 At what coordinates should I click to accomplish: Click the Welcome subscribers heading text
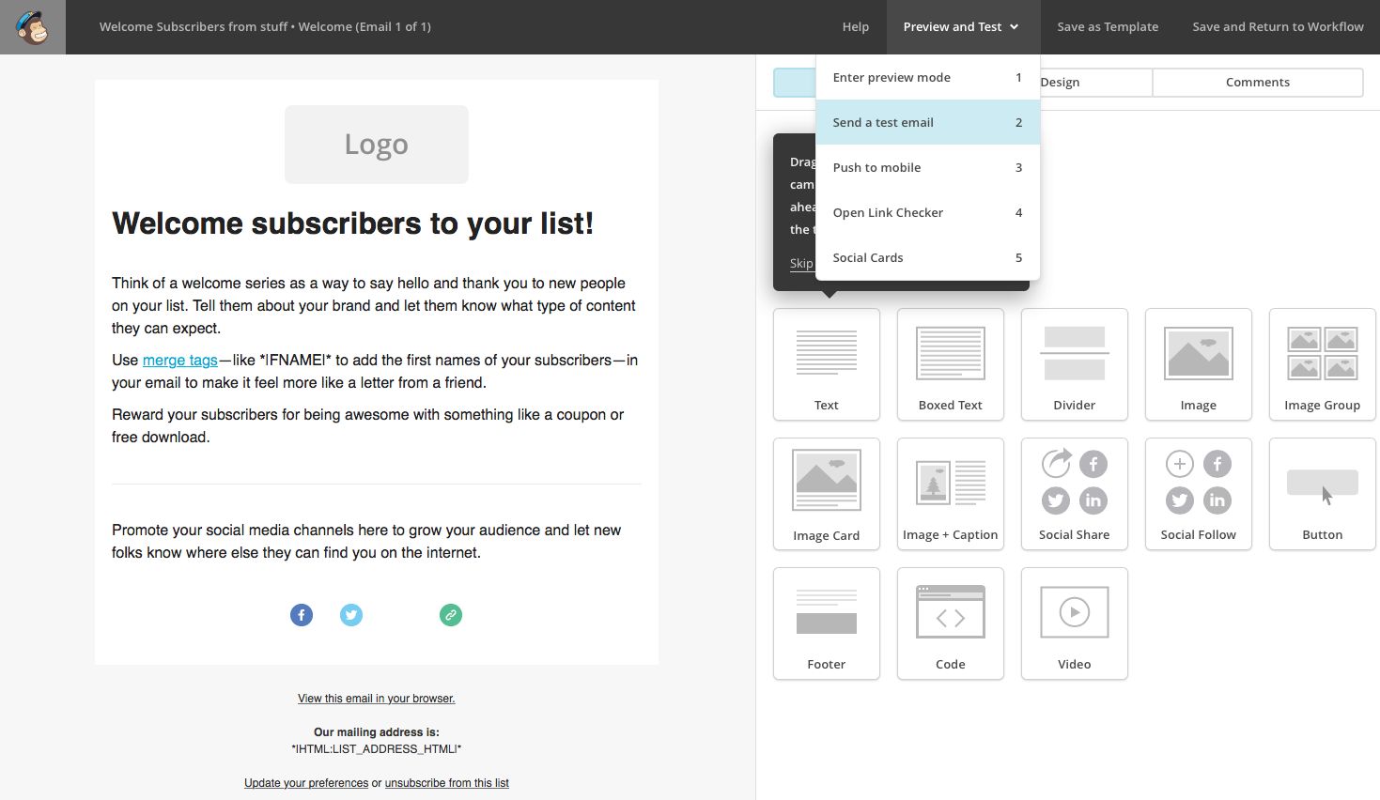(x=353, y=223)
